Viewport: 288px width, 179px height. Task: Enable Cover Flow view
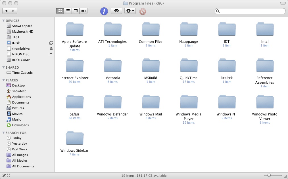coord(83,11)
